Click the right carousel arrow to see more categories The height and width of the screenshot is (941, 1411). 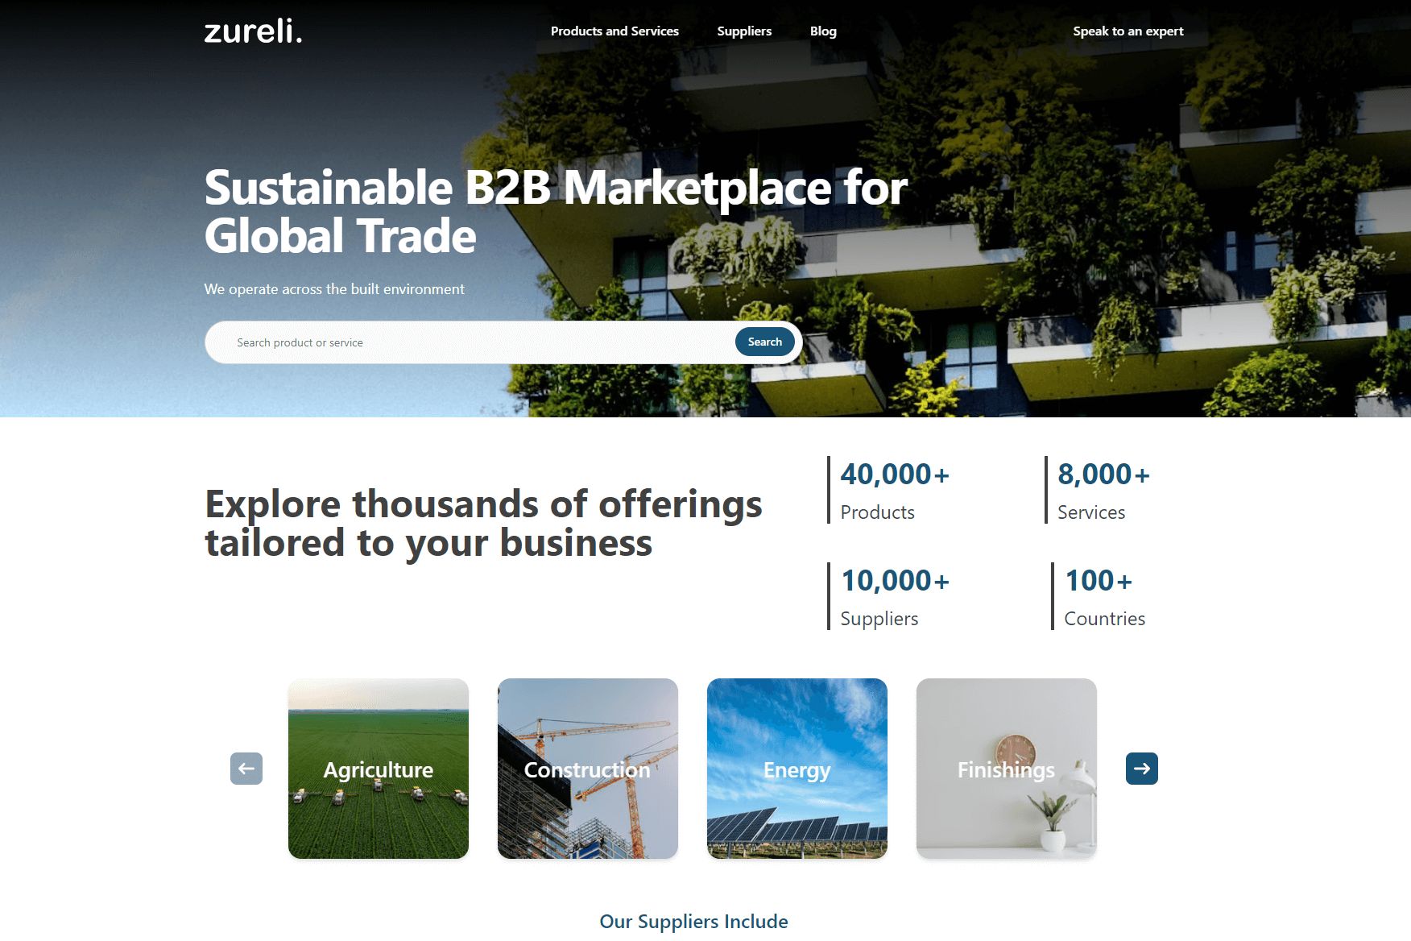click(x=1141, y=769)
